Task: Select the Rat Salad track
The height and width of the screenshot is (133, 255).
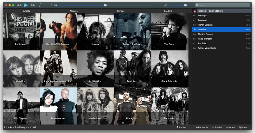Action: point(222,43)
